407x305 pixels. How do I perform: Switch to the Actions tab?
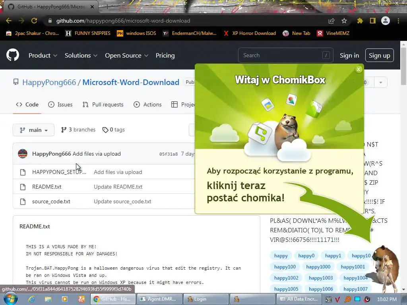tap(147, 104)
